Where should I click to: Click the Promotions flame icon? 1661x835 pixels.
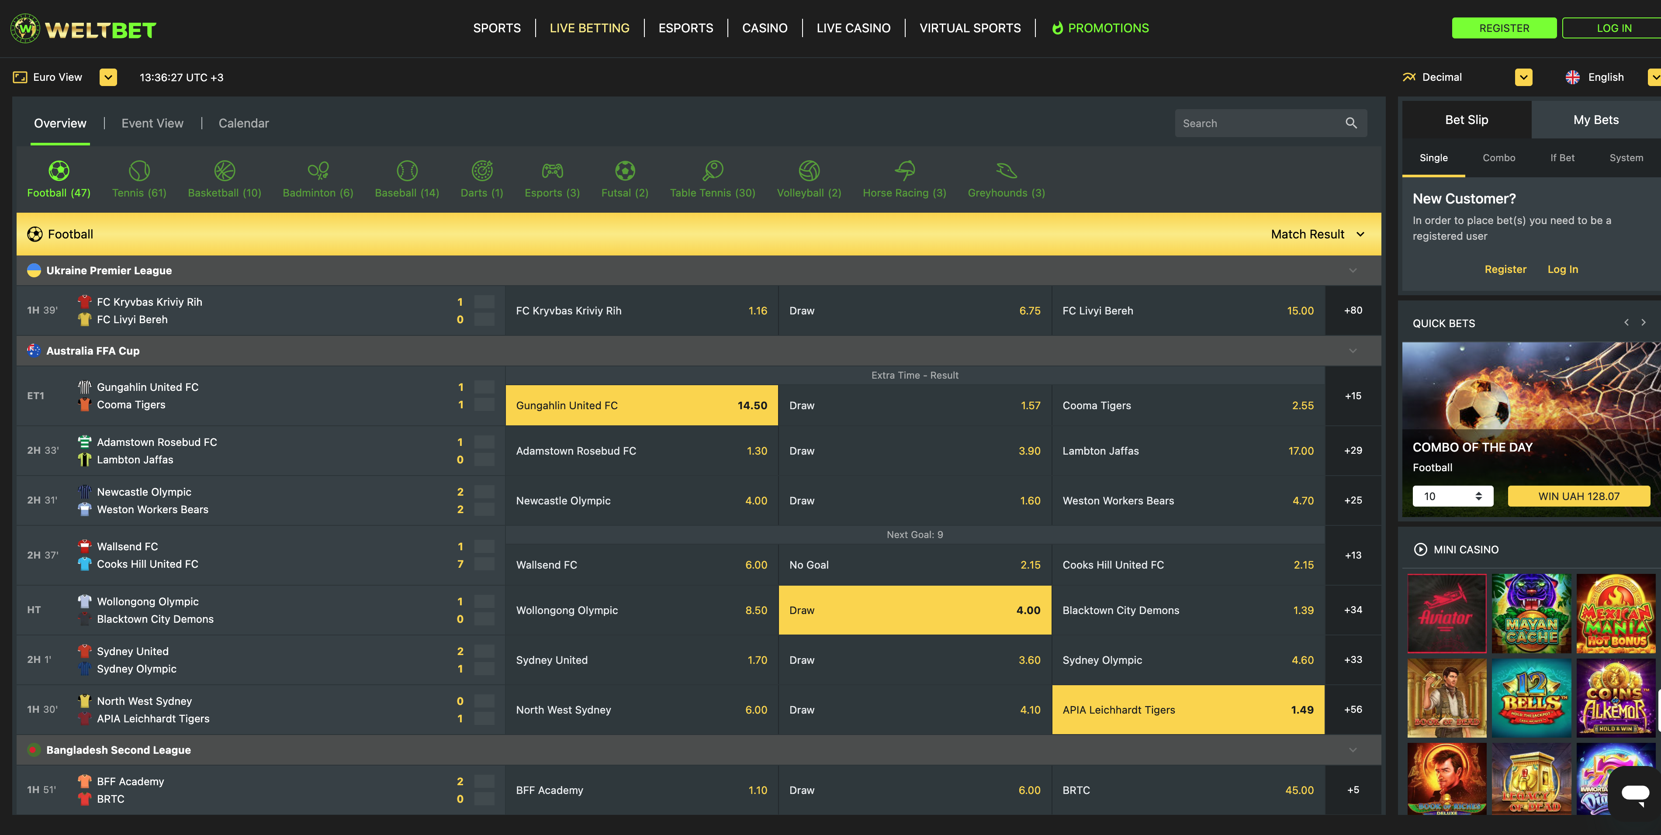point(1058,28)
